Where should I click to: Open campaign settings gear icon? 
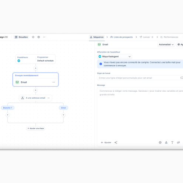click(x=39, y=37)
